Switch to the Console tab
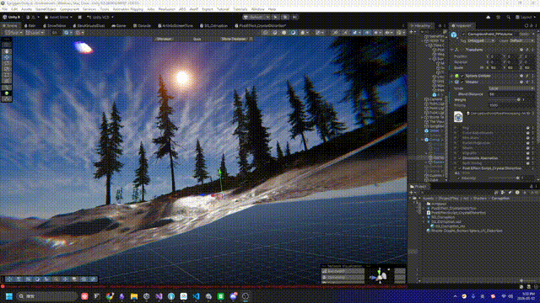540x303 pixels. pyautogui.click(x=142, y=25)
